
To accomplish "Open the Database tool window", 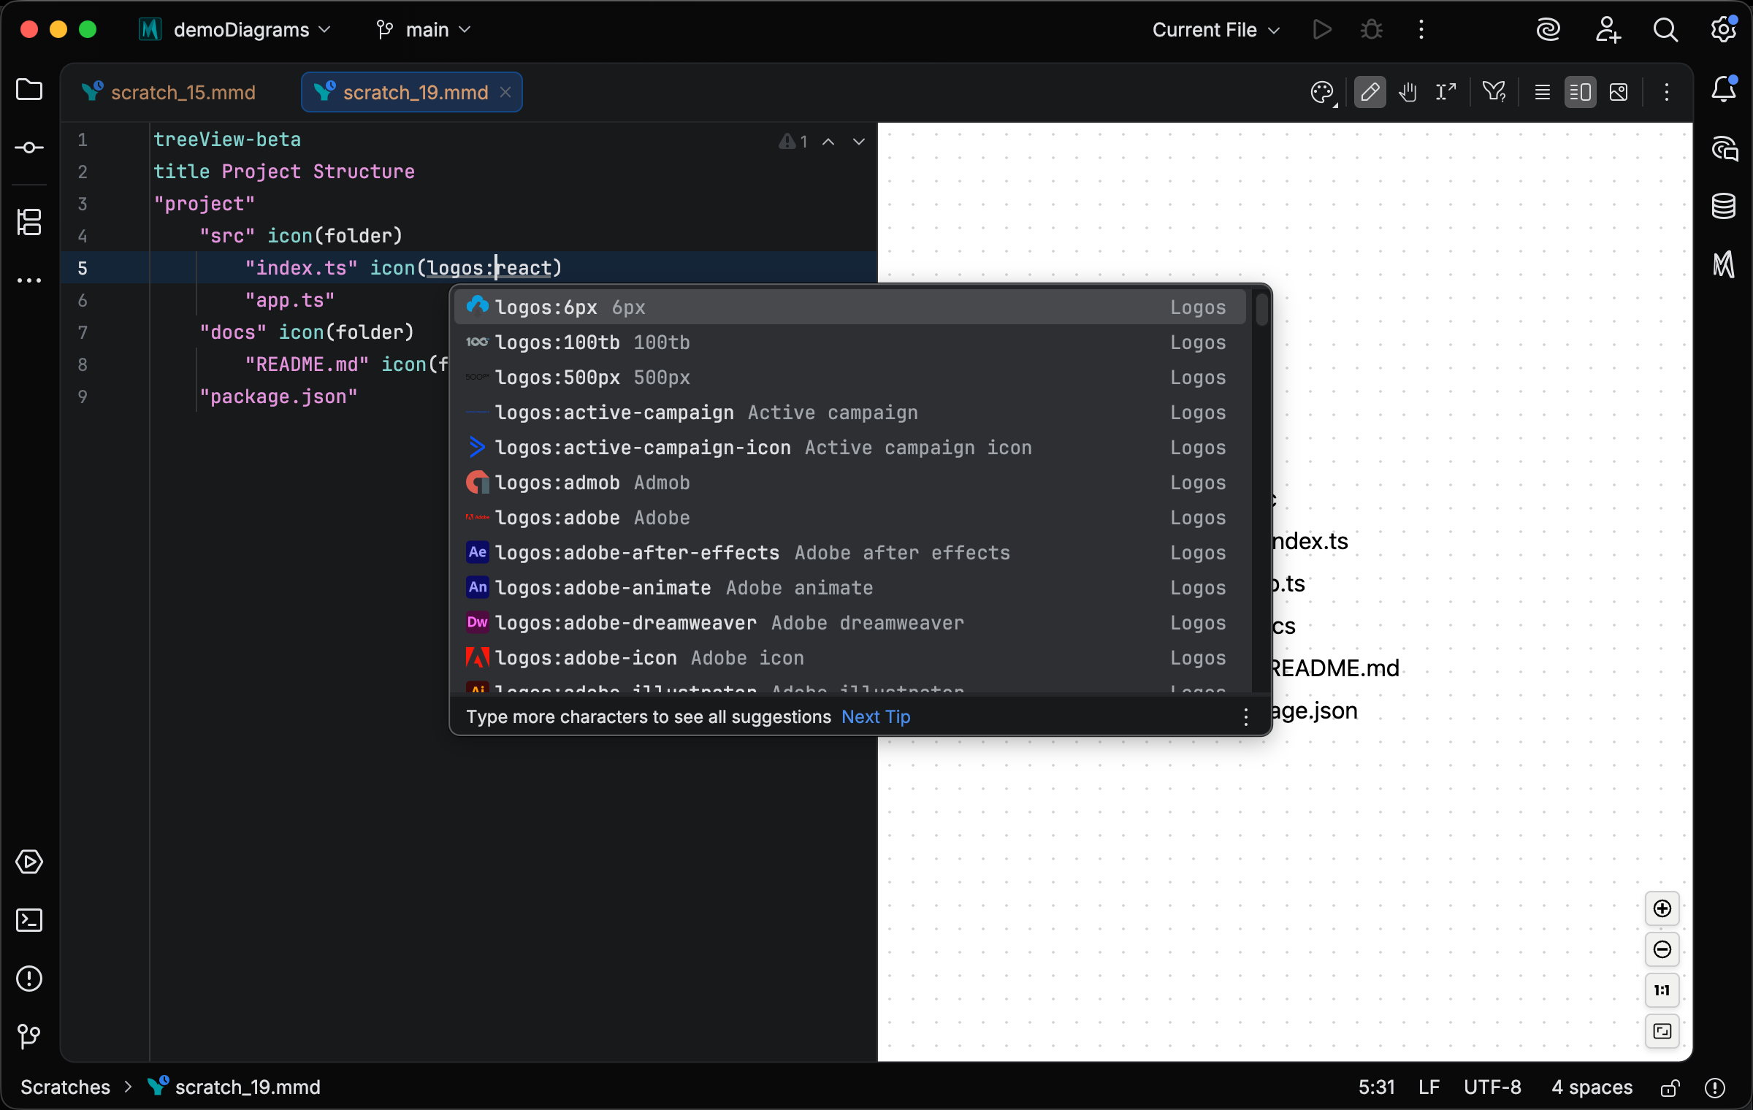I will tap(1724, 207).
